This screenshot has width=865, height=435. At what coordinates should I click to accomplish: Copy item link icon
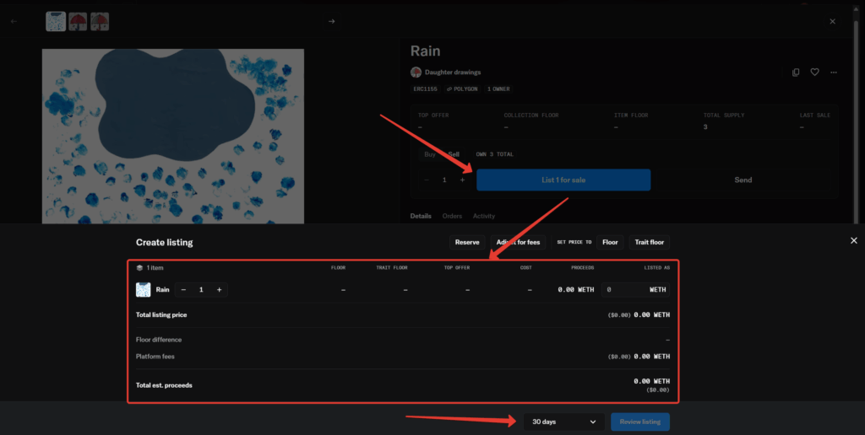click(796, 72)
